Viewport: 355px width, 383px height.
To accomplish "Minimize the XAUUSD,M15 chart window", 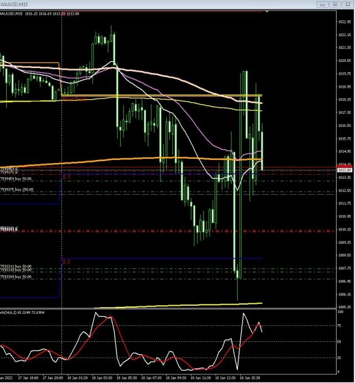I will coord(323,4).
